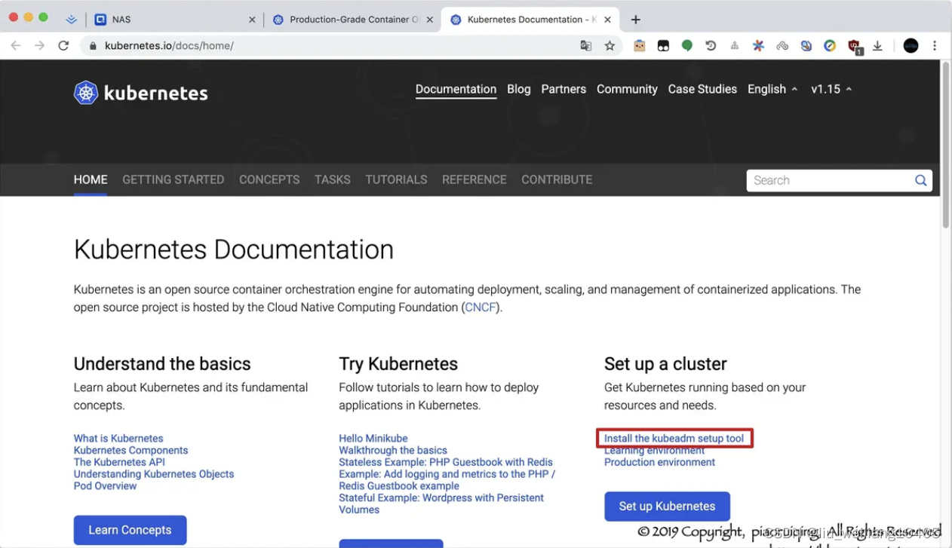This screenshot has width=952, height=548.
Task: Open Stateless Example PHP Guestbook link
Action: click(x=446, y=462)
